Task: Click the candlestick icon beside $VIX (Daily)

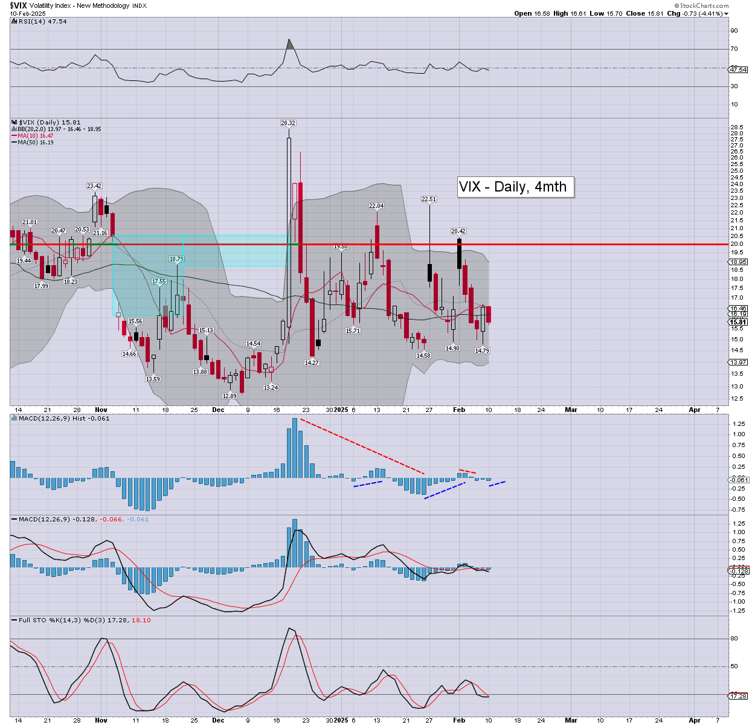Action: [14, 122]
